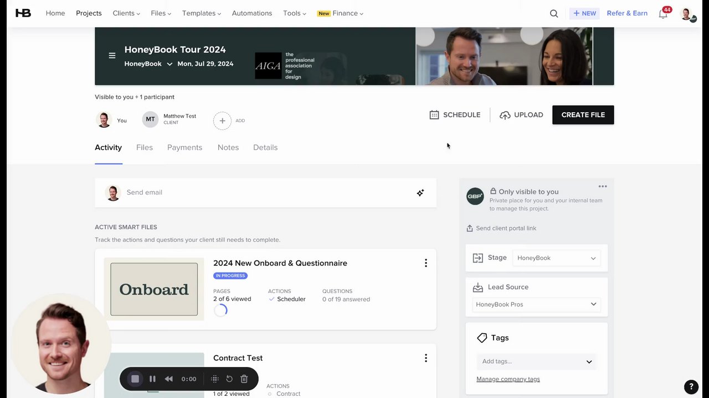Click the Contract action item
709x398 pixels.
284,394
